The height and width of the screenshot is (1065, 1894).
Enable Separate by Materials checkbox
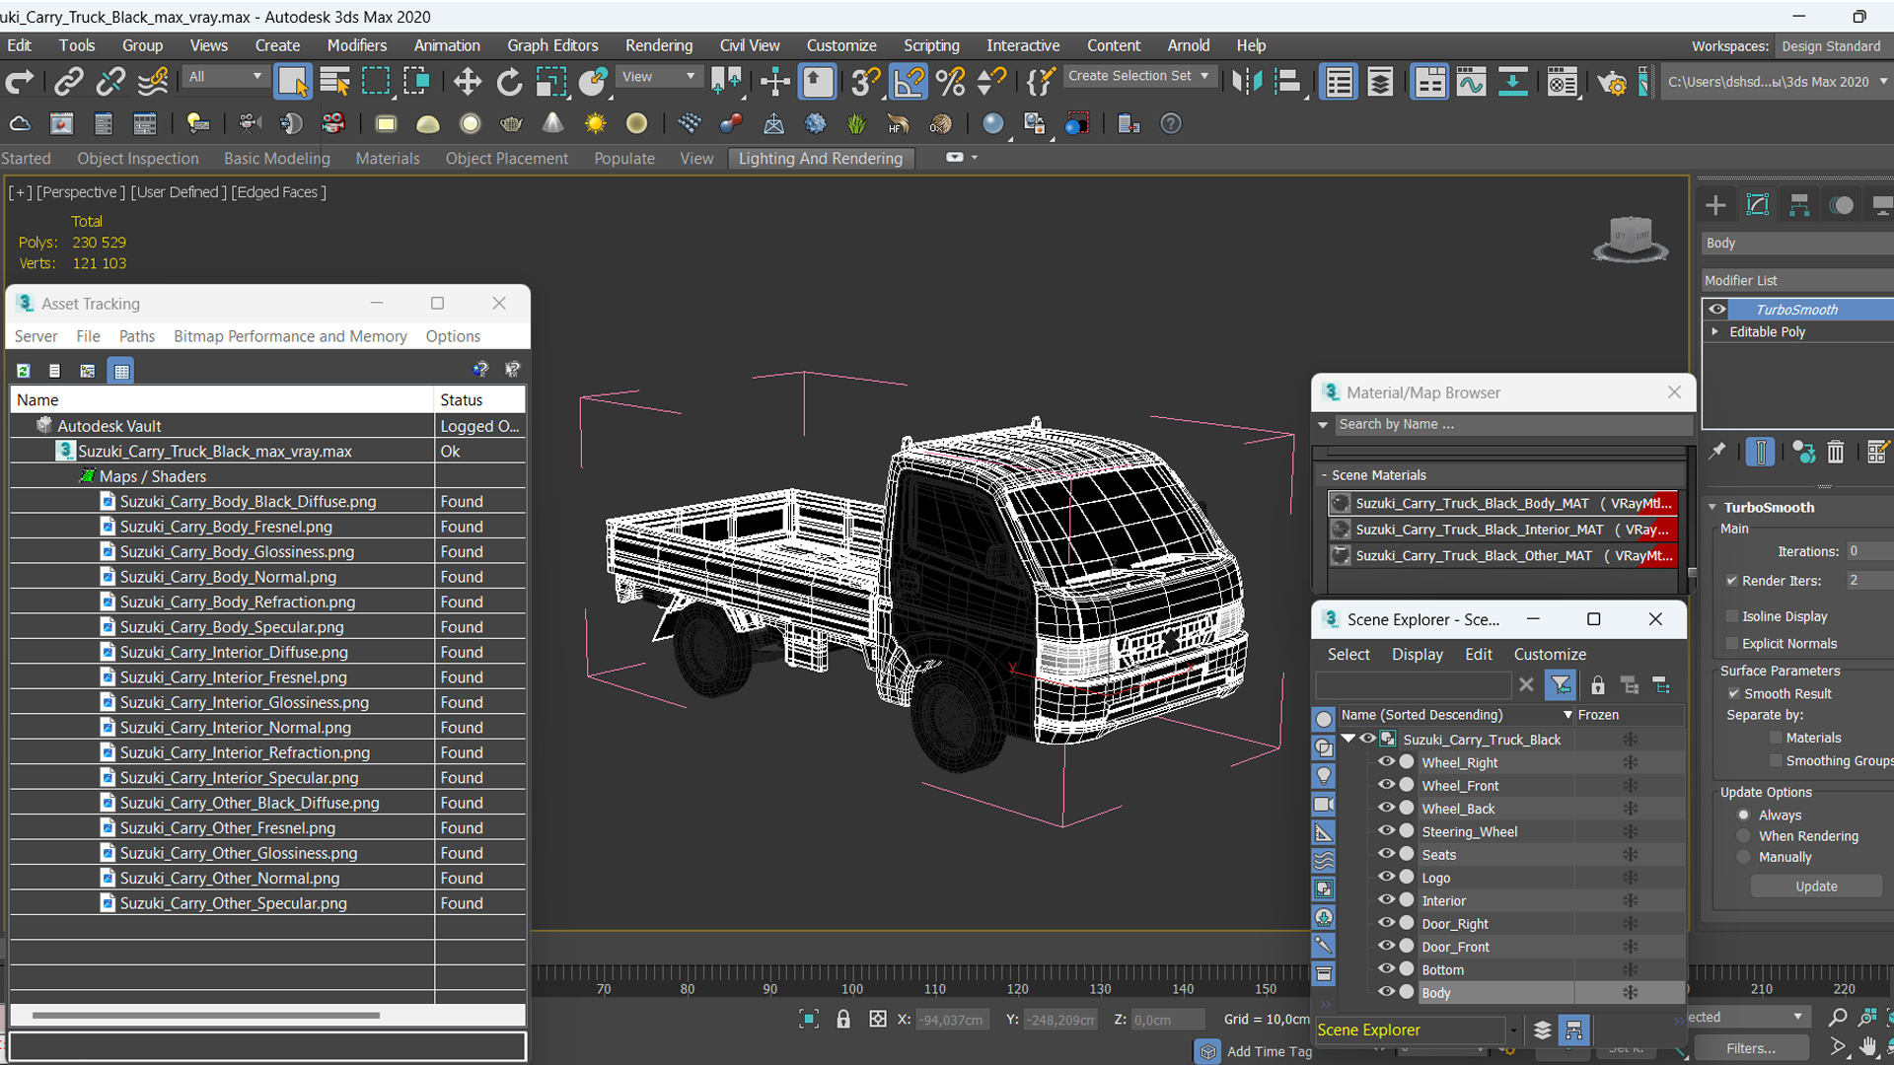click(x=1776, y=738)
